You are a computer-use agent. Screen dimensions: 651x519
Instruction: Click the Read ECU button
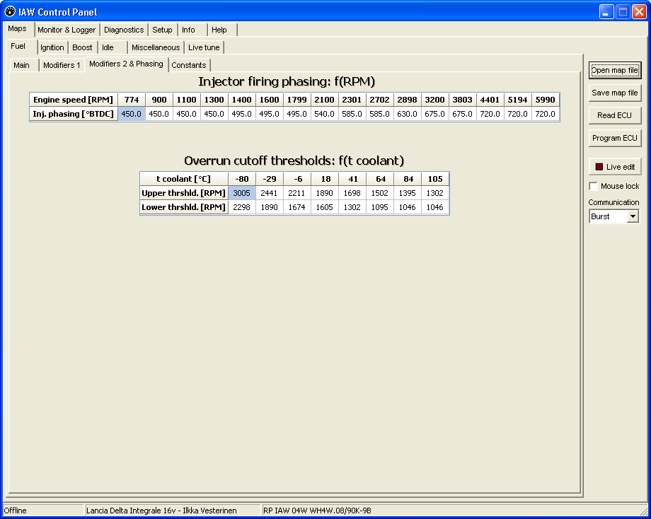pos(614,115)
